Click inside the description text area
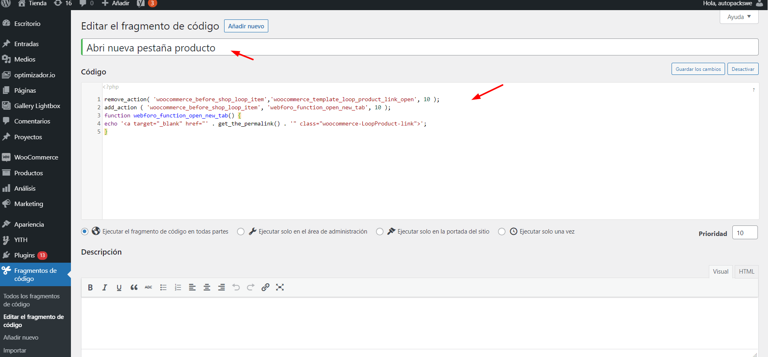Screen dimensions: 768x357 [419, 323]
